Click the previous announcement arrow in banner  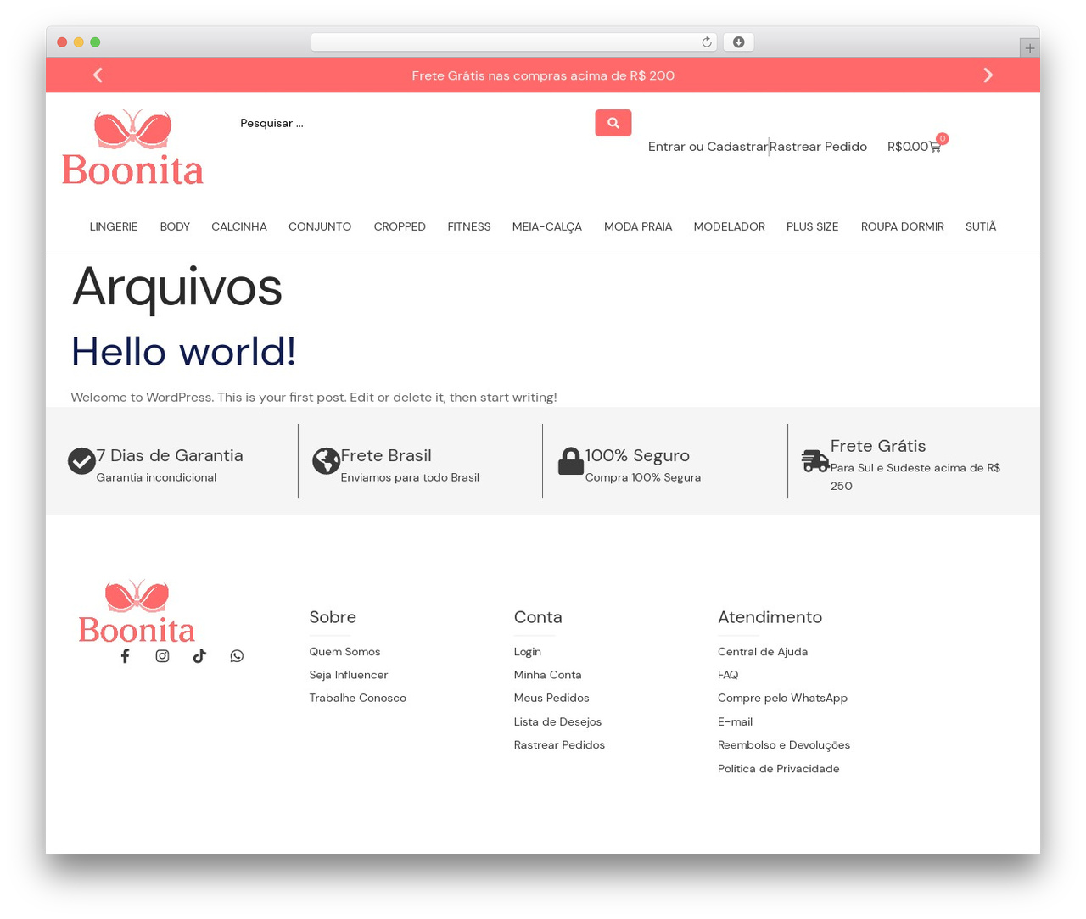pos(98,75)
